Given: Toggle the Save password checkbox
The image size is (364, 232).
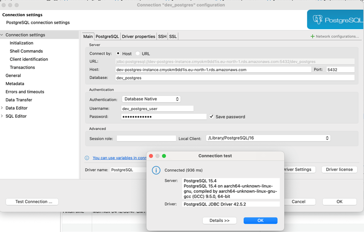Looking at the screenshot, I should [x=211, y=116].
